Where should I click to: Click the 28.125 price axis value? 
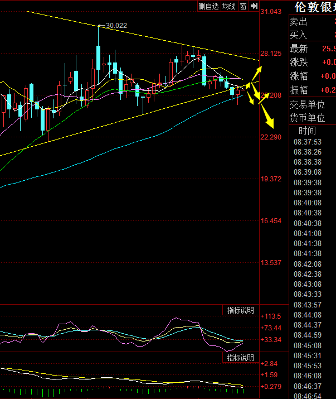tap(271, 54)
